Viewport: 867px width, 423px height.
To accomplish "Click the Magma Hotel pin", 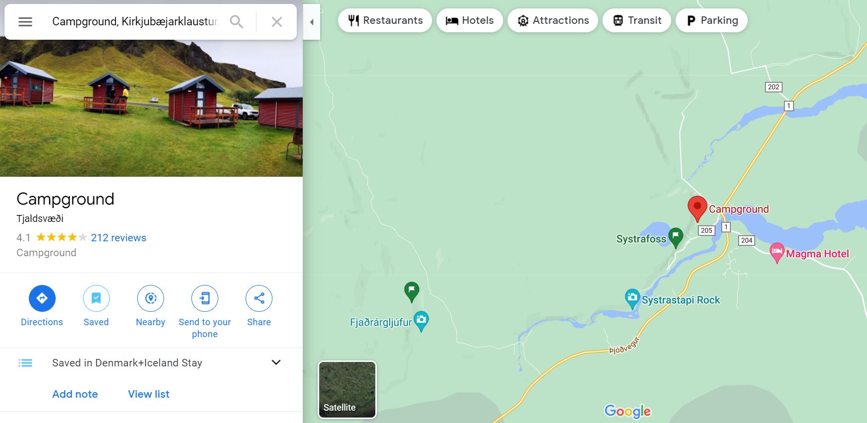I will pyautogui.click(x=777, y=252).
